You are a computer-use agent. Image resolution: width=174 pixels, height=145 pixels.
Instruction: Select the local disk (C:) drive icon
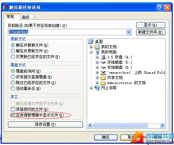tap(103, 62)
